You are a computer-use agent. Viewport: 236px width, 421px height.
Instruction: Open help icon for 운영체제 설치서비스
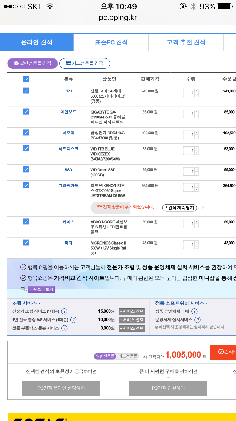click(x=198, y=320)
